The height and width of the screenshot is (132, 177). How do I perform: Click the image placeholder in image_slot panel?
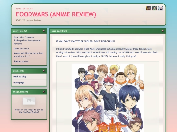29,101
